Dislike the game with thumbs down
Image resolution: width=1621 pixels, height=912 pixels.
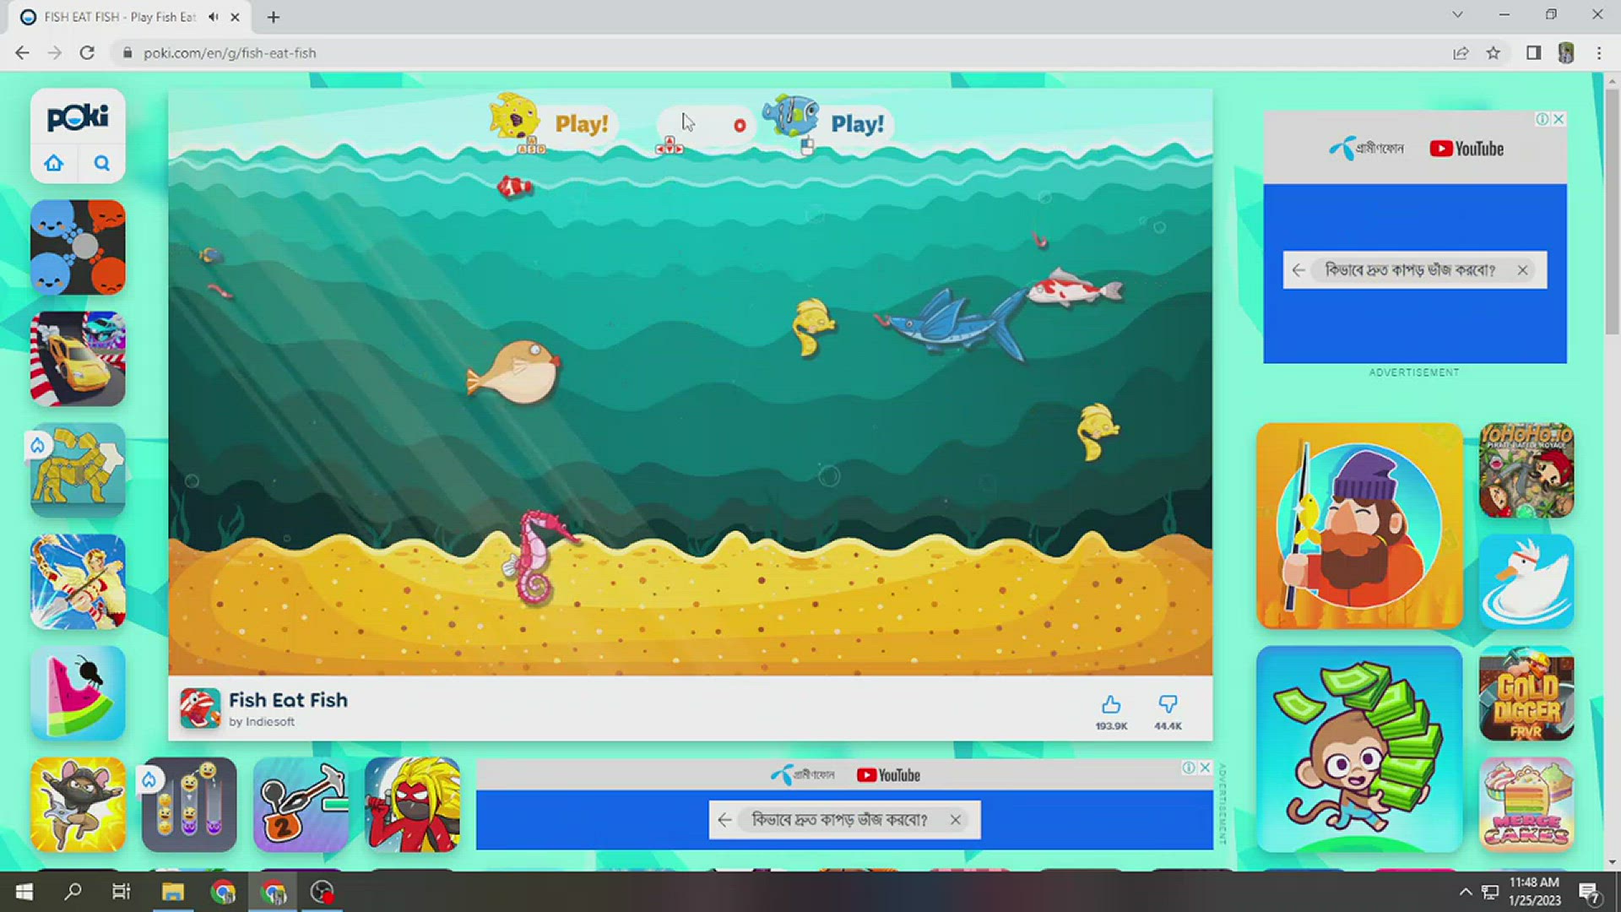tap(1168, 705)
